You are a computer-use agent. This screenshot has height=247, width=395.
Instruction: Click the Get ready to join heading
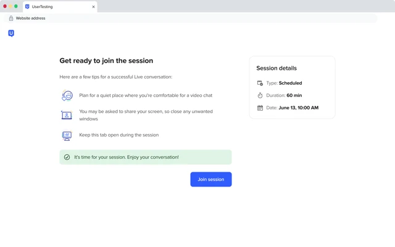[106, 61]
